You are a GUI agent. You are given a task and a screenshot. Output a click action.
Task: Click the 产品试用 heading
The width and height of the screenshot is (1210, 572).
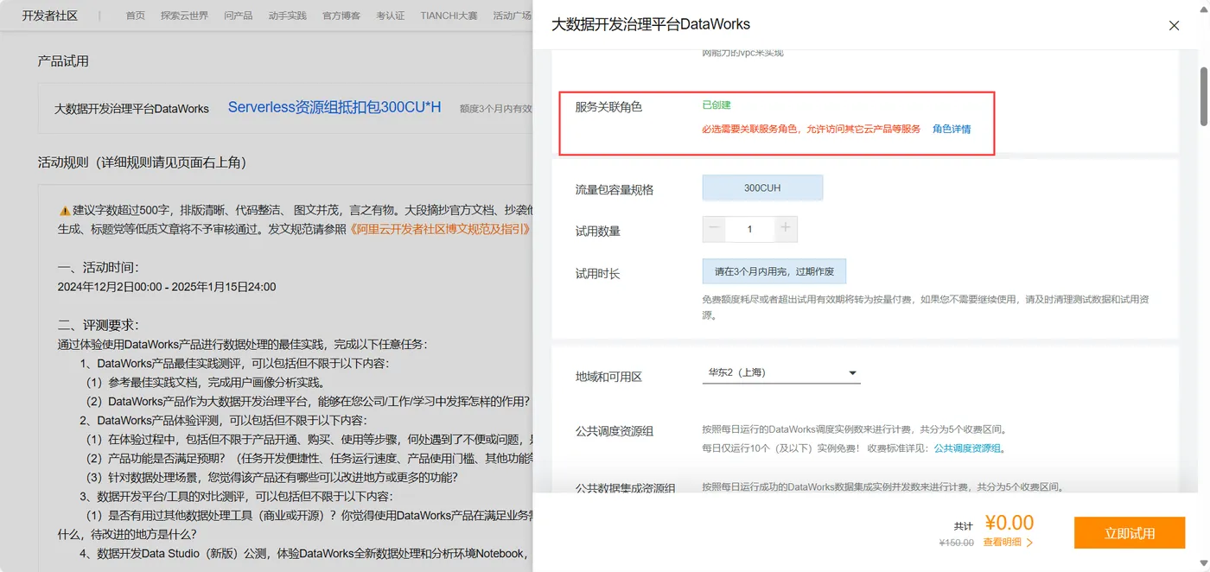click(x=63, y=61)
